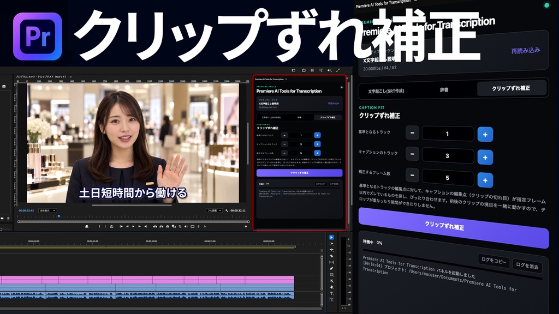The width and height of the screenshot is (559, 314).
Task: Go to Out point
Action: [146, 226]
